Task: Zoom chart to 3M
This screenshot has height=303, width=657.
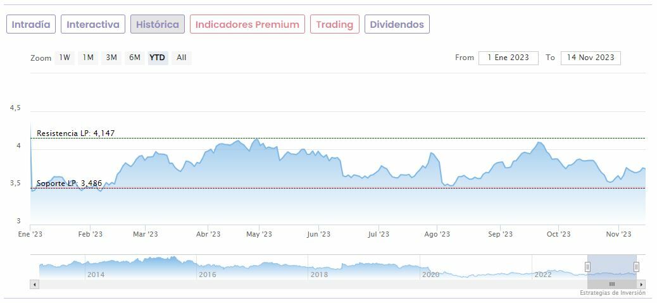Action: point(111,58)
